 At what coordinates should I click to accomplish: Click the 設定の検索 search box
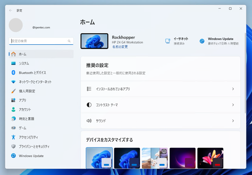(x=41, y=41)
